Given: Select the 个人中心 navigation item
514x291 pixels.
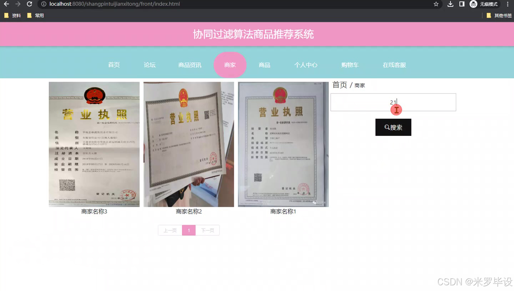Looking at the screenshot, I should point(306,65).
